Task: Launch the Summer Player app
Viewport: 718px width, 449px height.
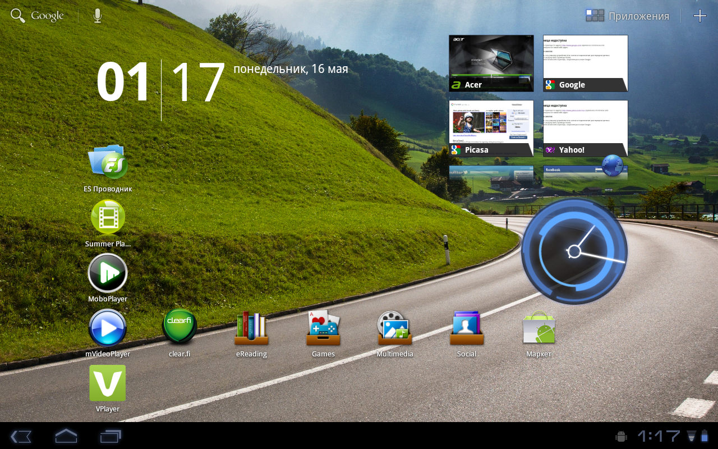Action: click(x=108, y=218)
